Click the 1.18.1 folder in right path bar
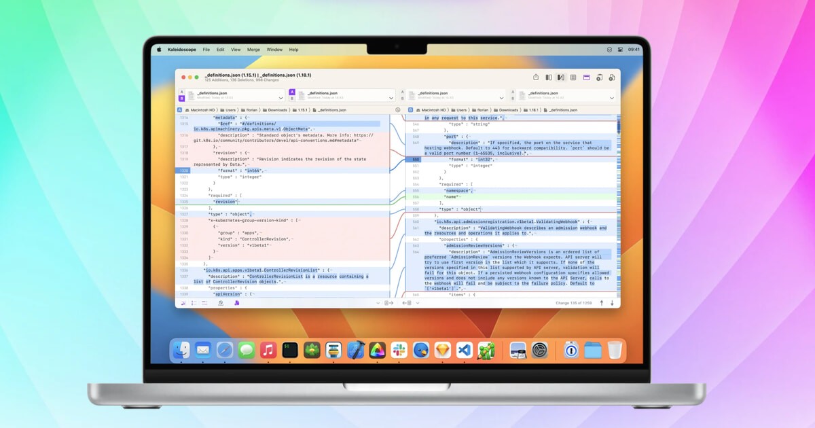Viewport: 815px width, 428px height. (533, 109)
